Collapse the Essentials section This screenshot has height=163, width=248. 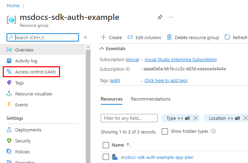click(x=102, y=48)
